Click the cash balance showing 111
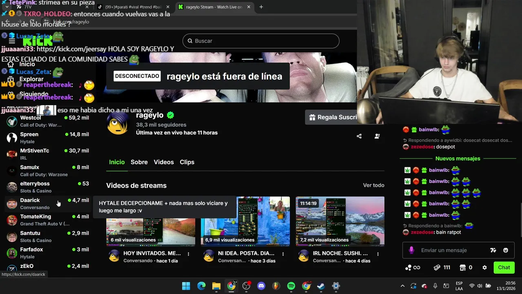The width and height of the screenshot is (522, 294). (x=442, y=267)
